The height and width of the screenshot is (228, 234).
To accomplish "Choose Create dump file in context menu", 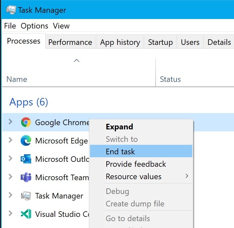I will click(141, 203).
